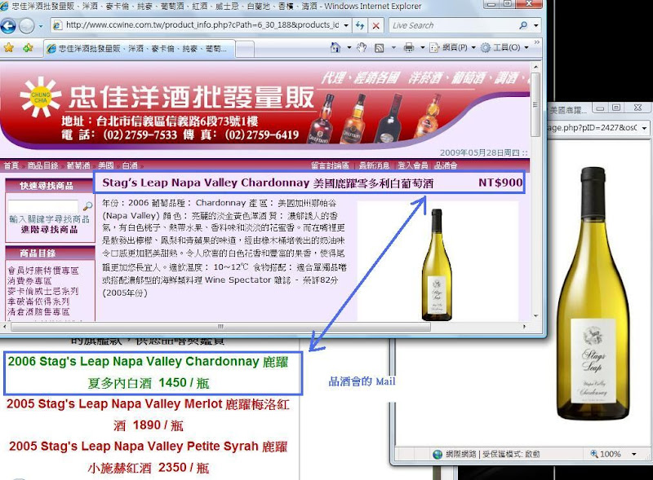The height and width of the screenshot is (480, 653).
Task: Click the horizontal scroll right arrow
Action: [524, 327]
